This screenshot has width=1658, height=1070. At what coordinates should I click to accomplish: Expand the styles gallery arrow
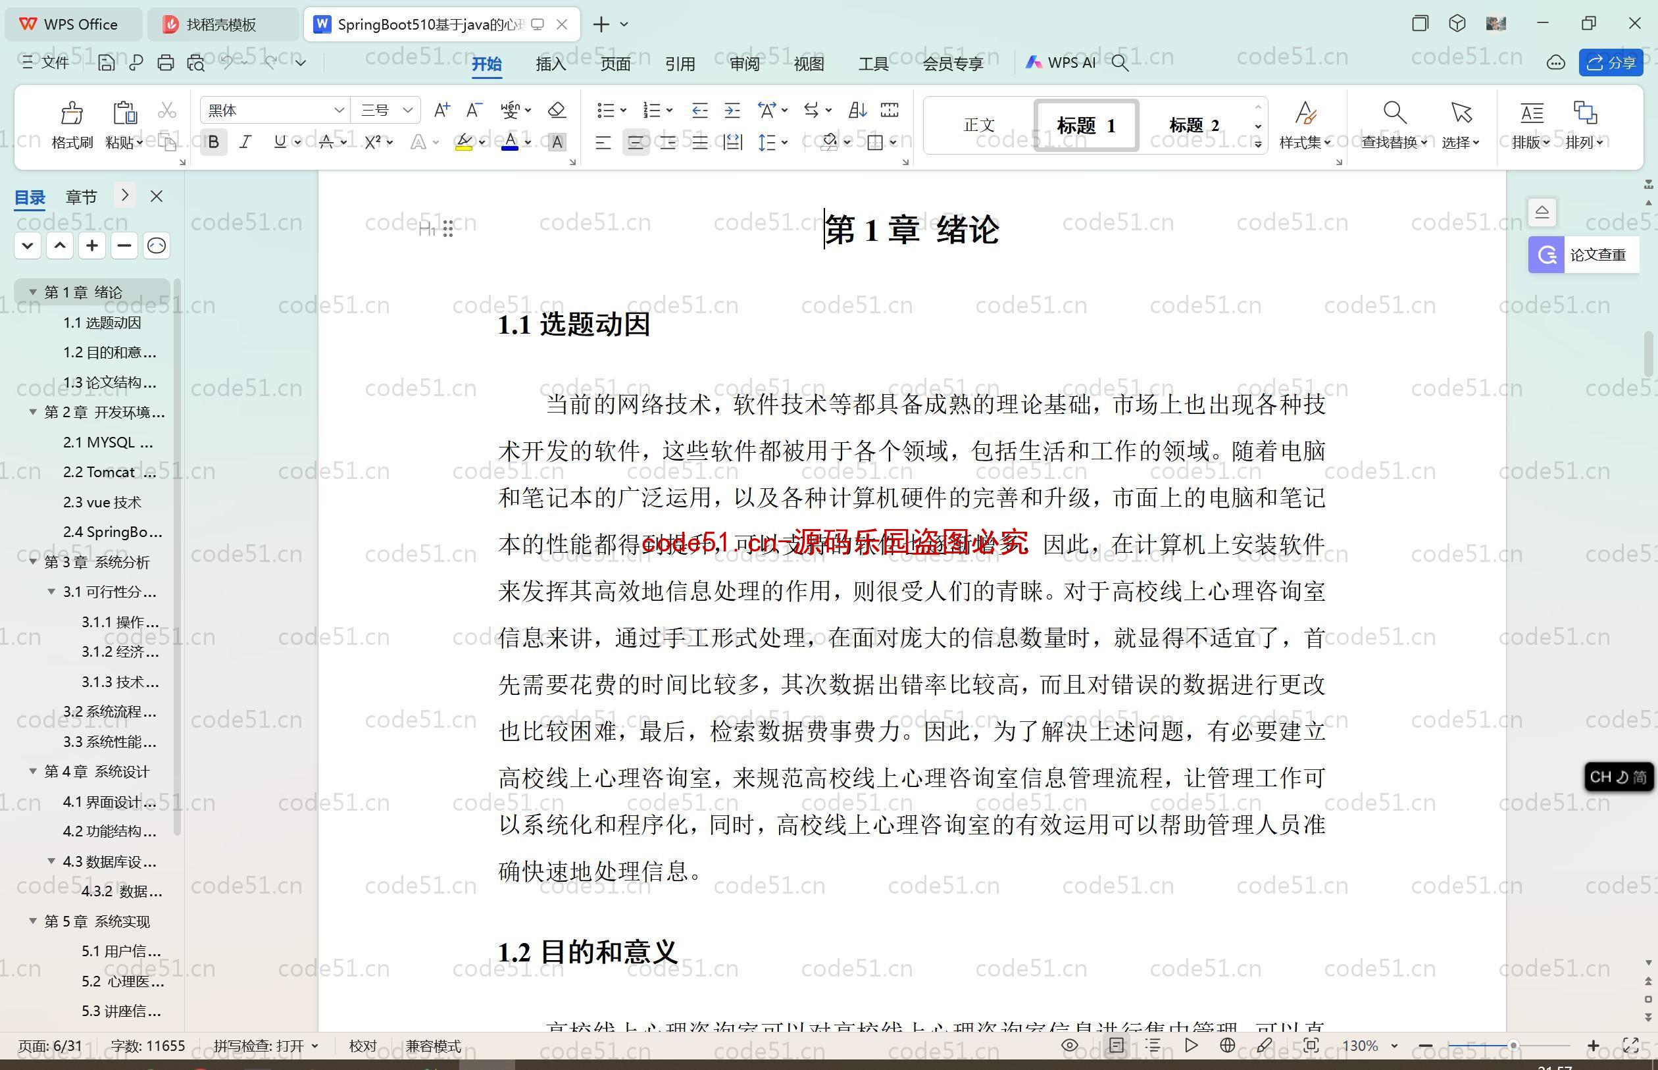tap(1257, 144)
